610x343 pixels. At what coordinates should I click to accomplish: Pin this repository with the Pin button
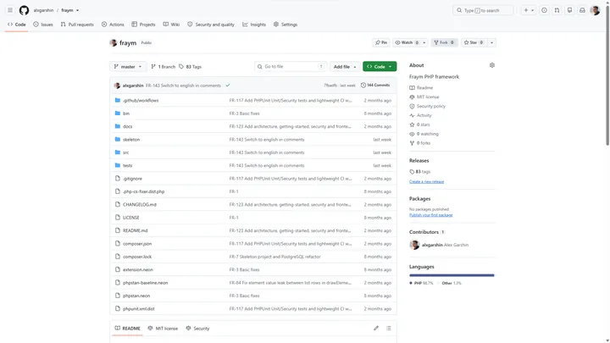tap(381, 42)
